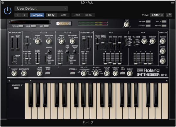The image size is (176, 127).
Task: Toggle the Arpeggio button
Action: 73,73
